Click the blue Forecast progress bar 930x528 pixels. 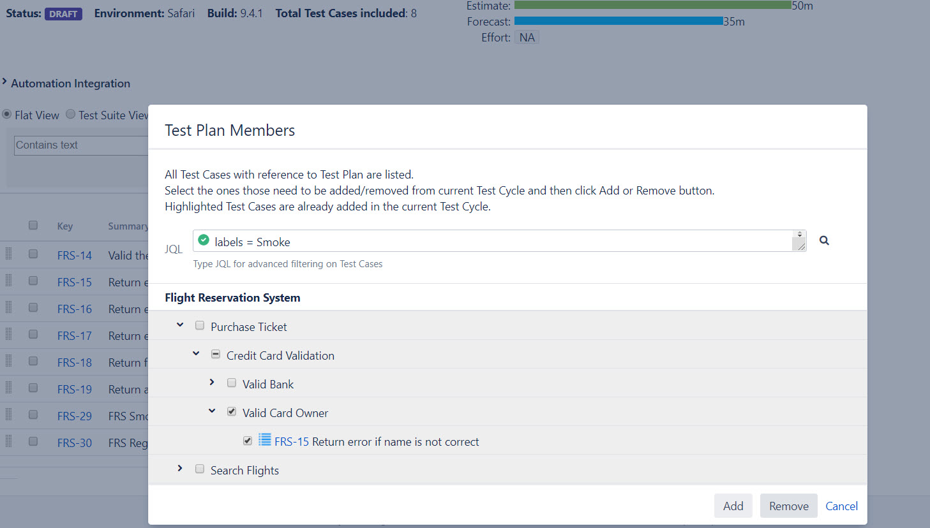coord(619,20)
